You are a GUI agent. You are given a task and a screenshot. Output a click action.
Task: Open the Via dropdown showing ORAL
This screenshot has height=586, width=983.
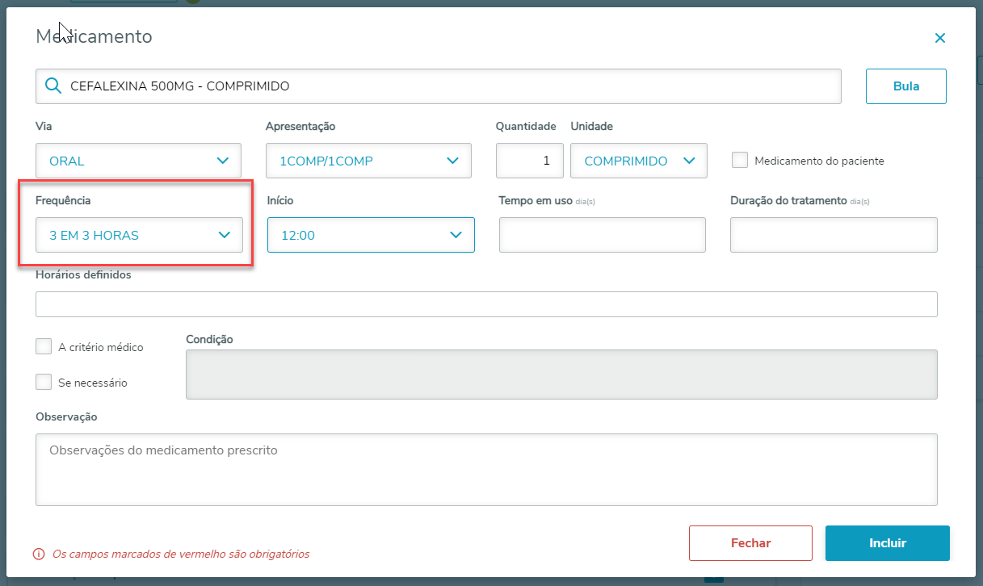(138, 161)
